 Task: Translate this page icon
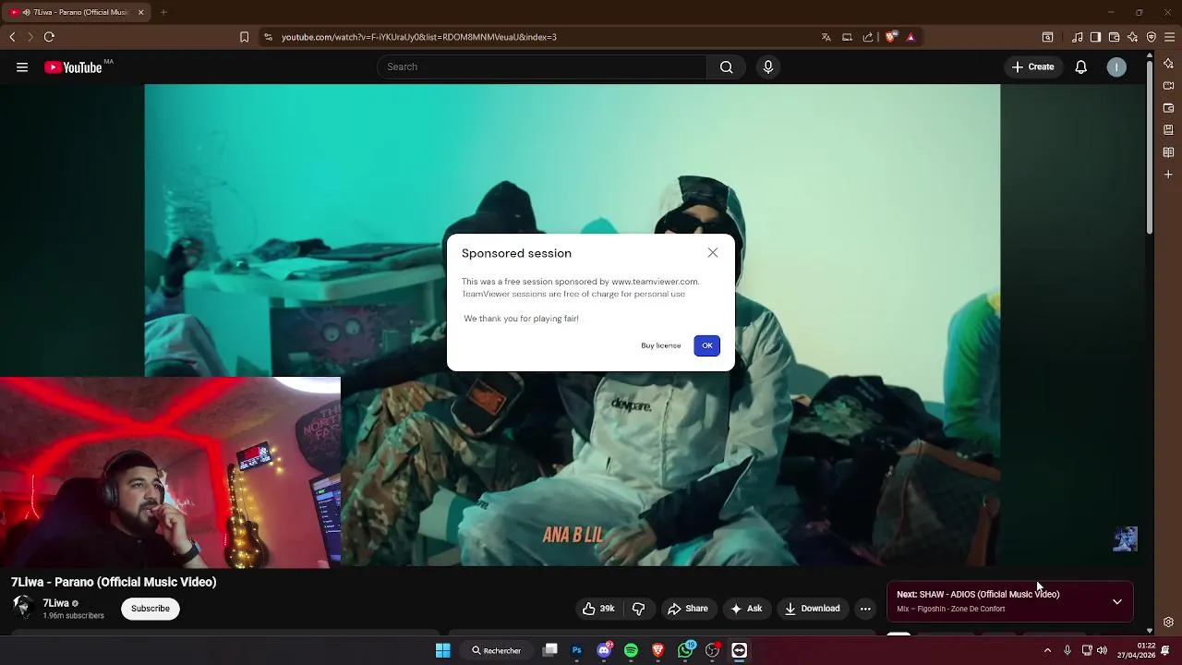[826, 37]
